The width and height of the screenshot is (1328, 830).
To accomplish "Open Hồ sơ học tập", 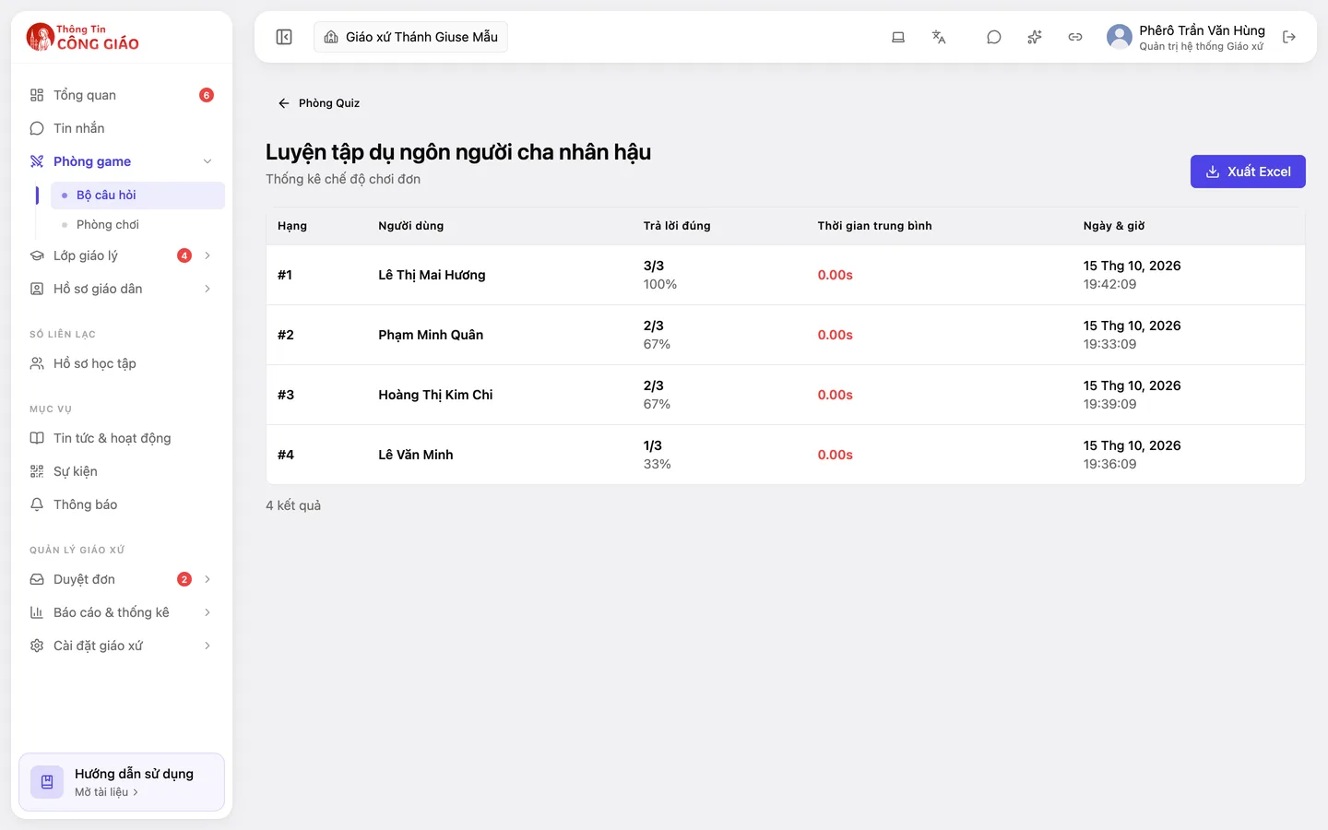I will click(x=122, y=363).
